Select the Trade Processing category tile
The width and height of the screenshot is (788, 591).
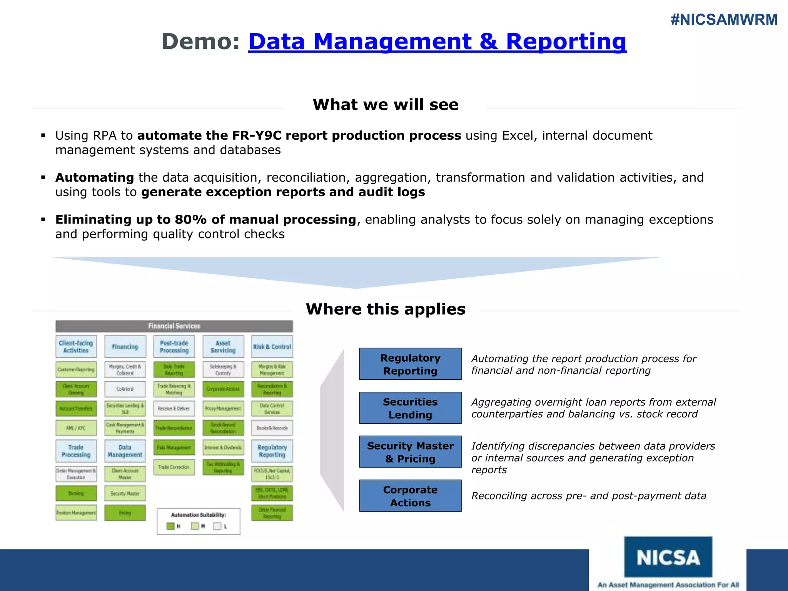pyautogui.click(x=76, y=451)
